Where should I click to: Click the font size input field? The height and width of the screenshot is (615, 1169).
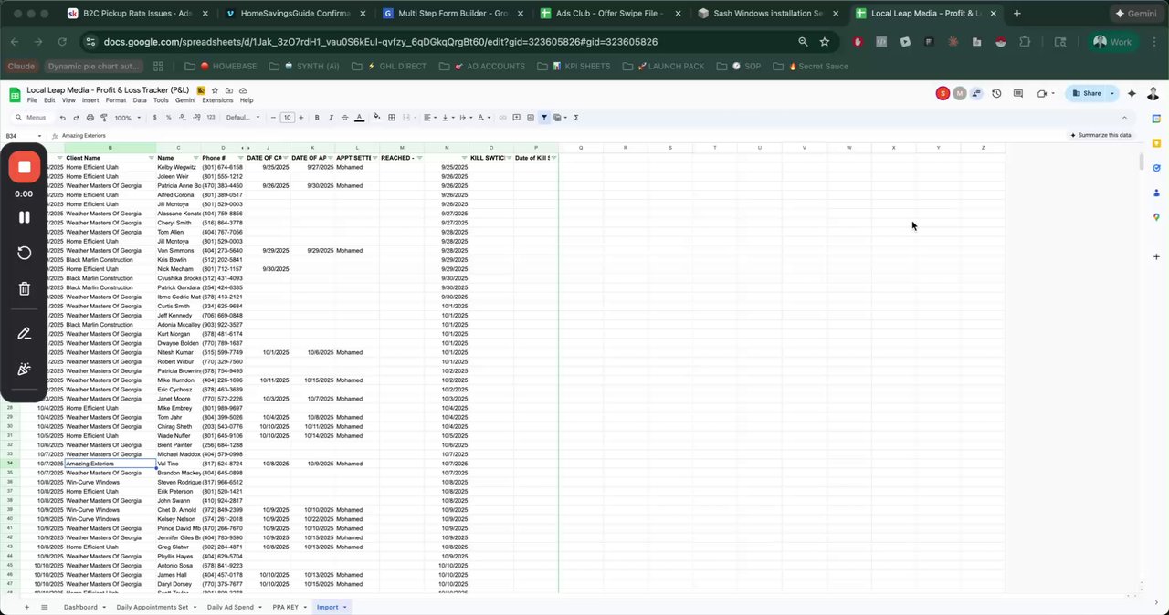287,118
